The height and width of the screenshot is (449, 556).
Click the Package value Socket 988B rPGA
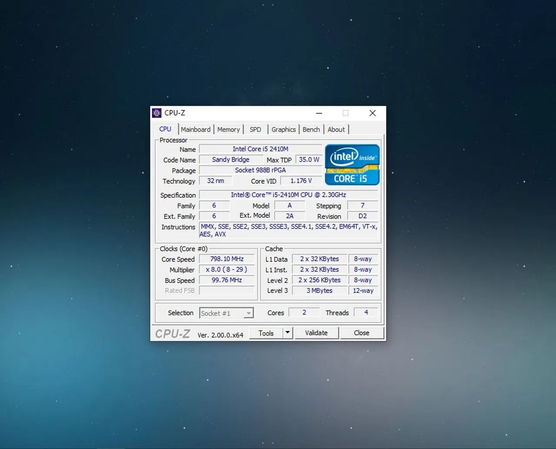coord(260,170)
